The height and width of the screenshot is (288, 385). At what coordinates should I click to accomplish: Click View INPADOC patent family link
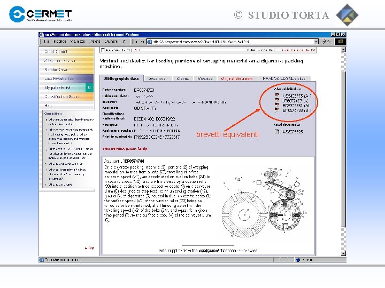[x=125, y=149]
